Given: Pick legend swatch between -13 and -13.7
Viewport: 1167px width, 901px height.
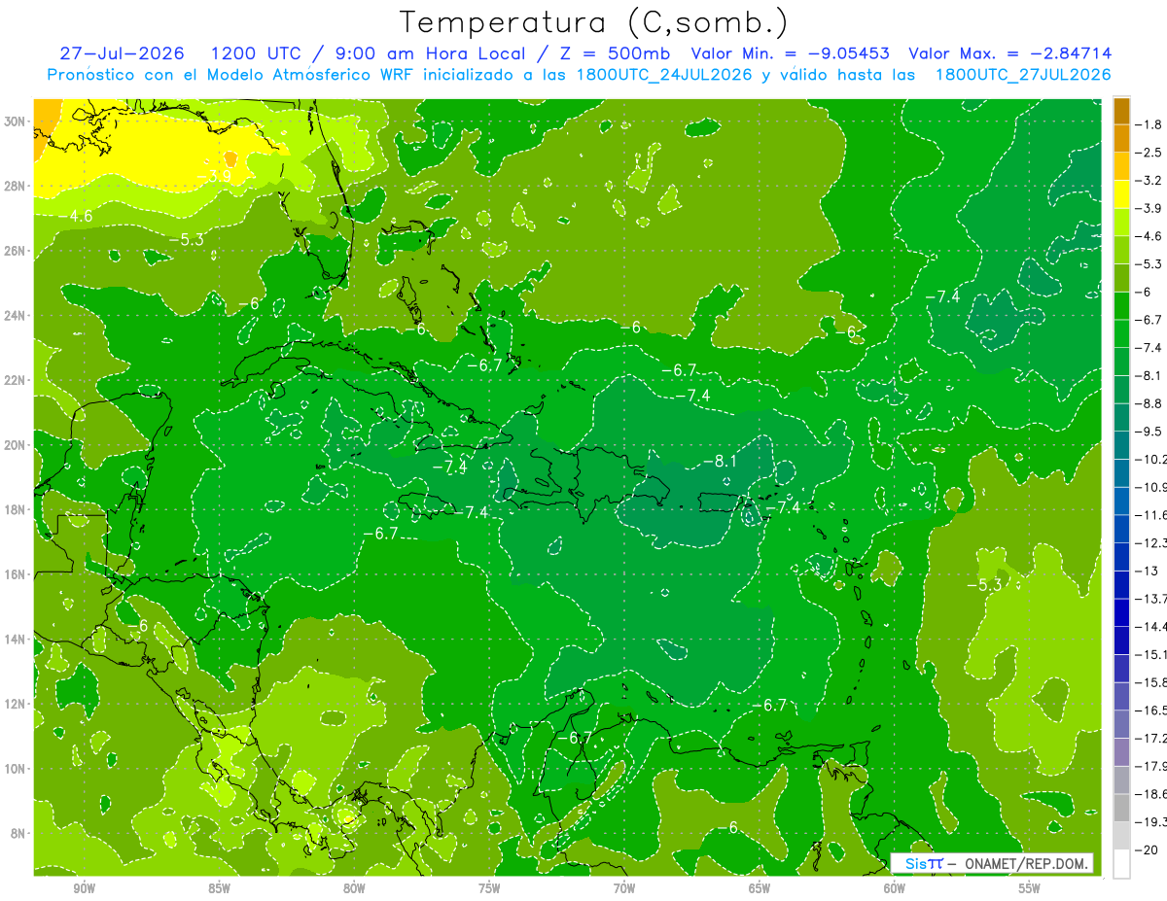Looking at the screenshot, I should tap(1121, 584).
